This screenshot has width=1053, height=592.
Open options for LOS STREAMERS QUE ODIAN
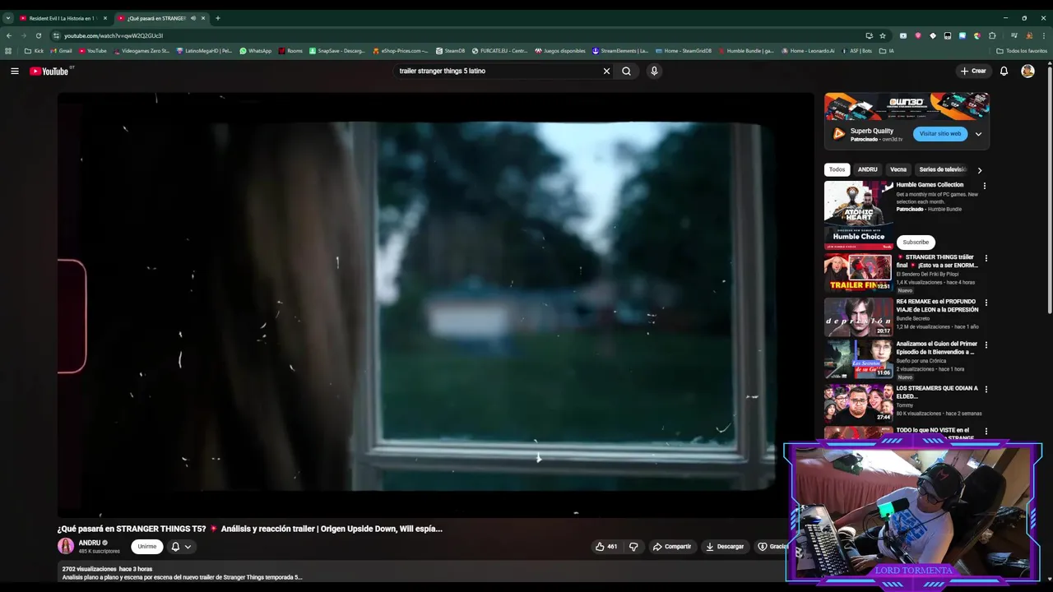pyautogui.click(x=986, y=389)
